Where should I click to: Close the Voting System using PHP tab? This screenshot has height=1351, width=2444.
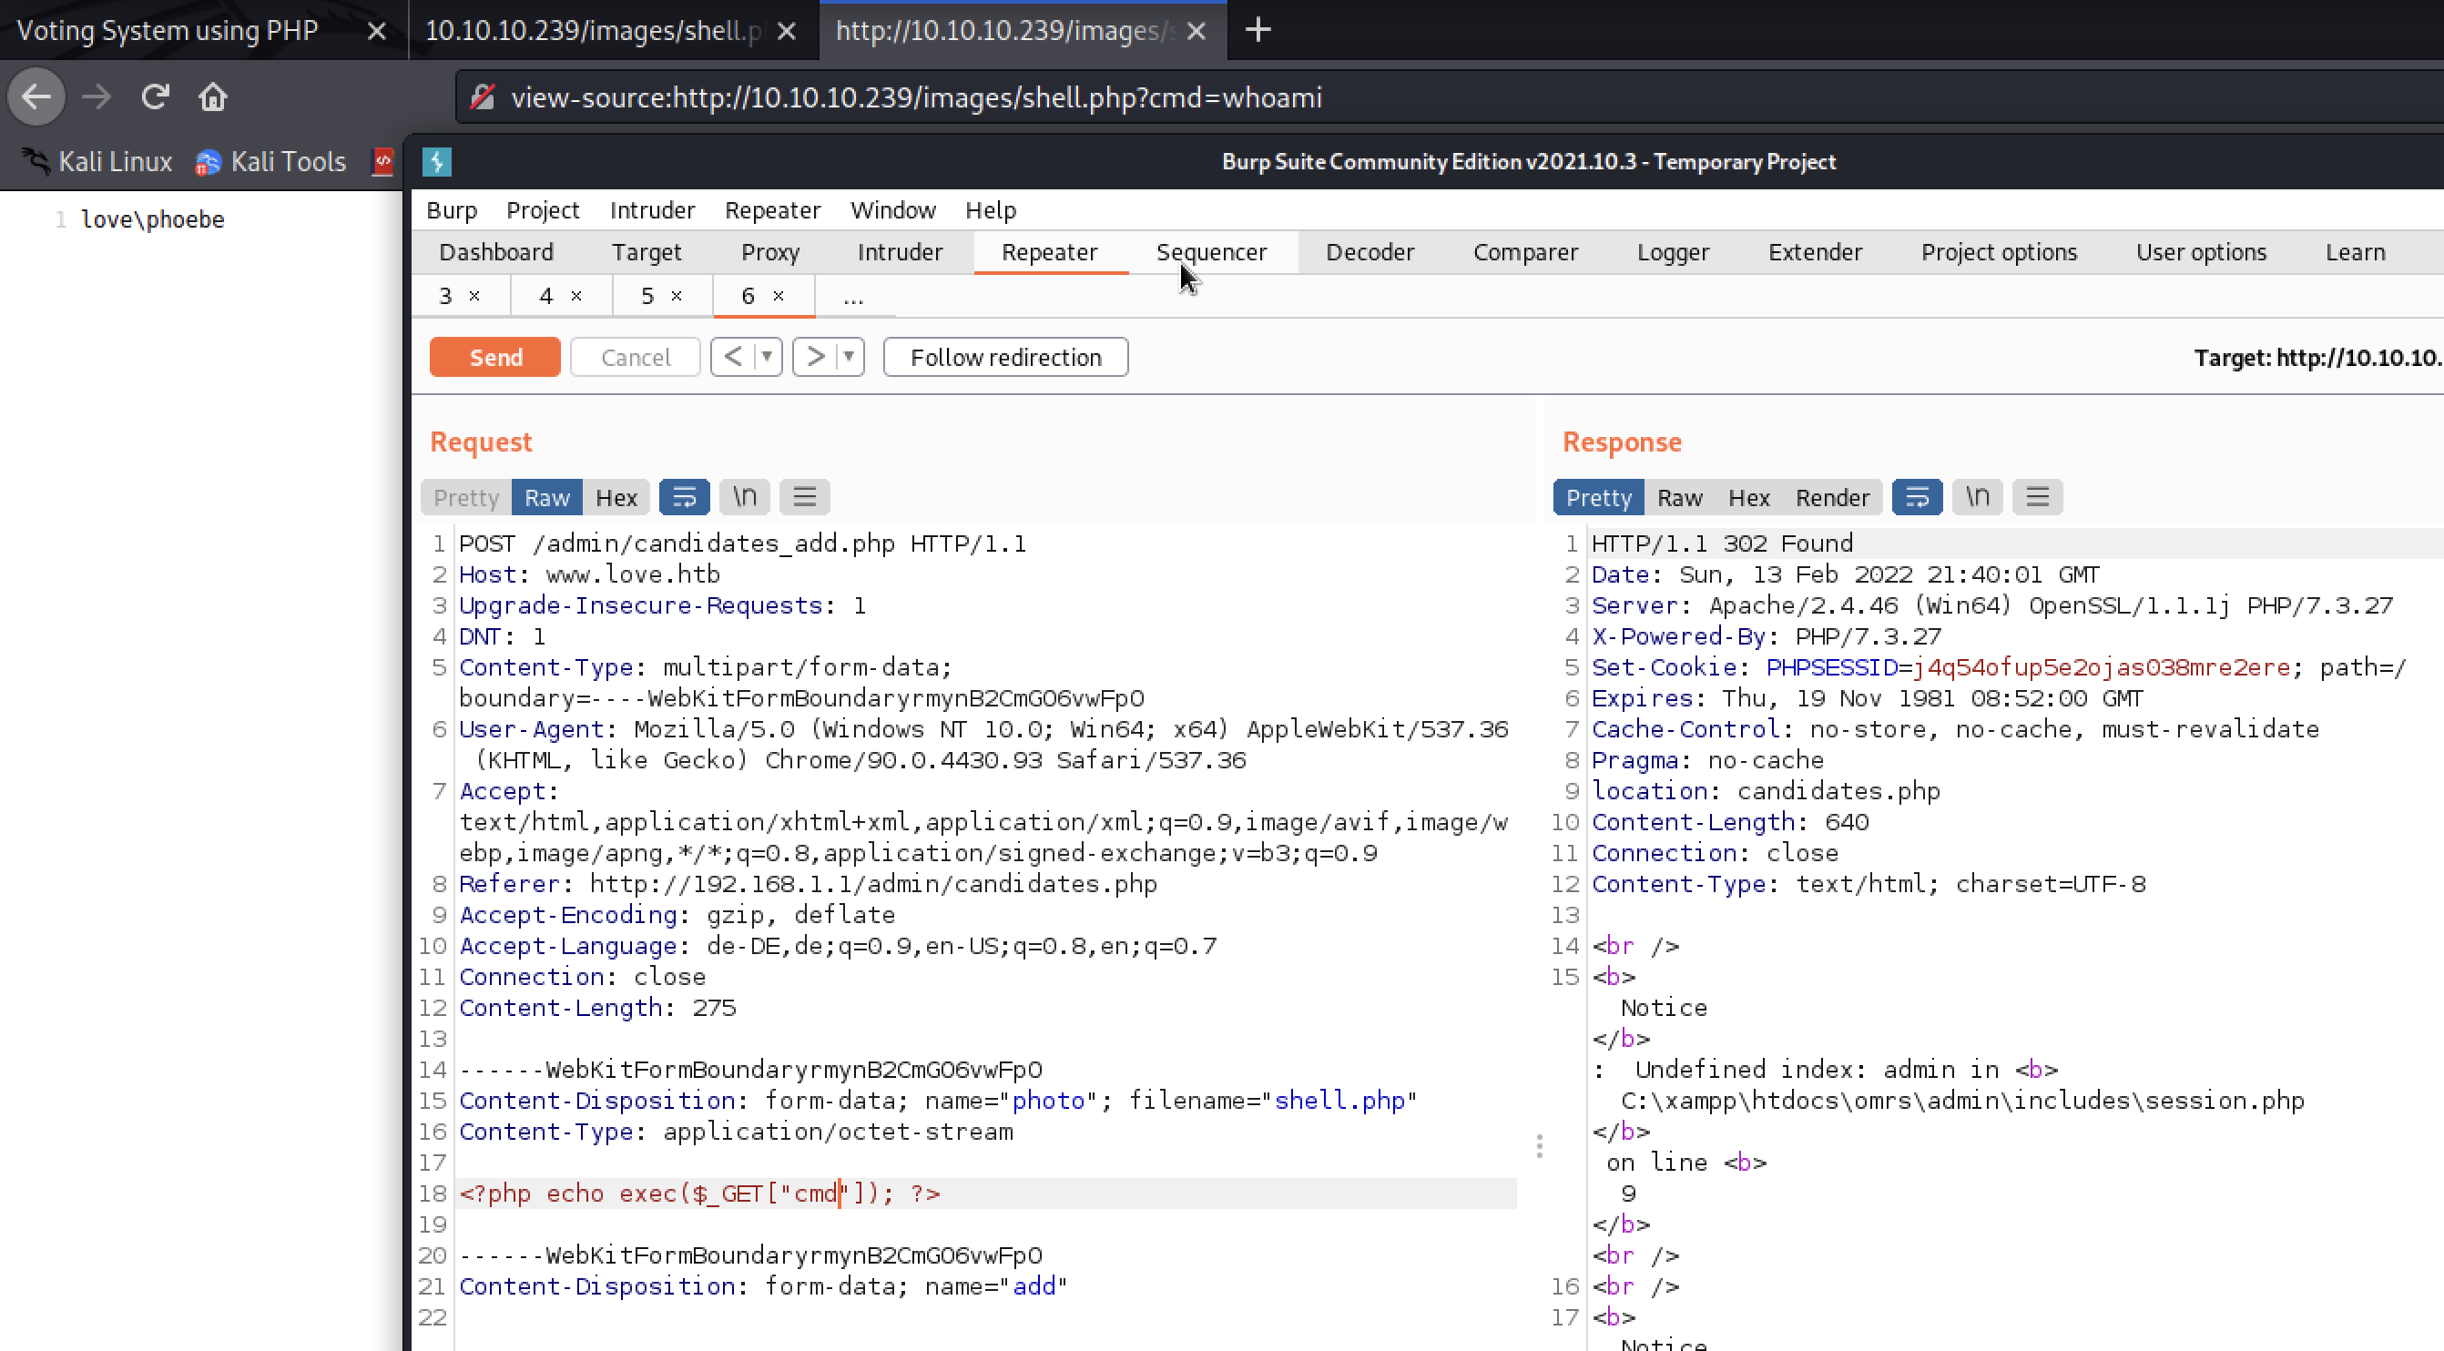point(377,31)
